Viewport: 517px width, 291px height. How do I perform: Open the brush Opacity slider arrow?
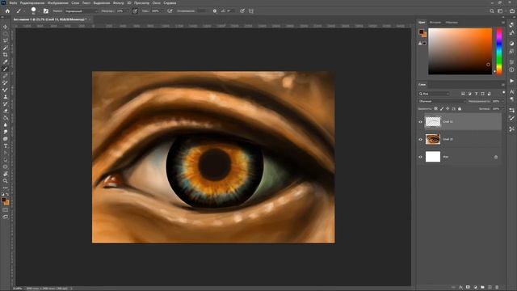(x=128, y=11)
